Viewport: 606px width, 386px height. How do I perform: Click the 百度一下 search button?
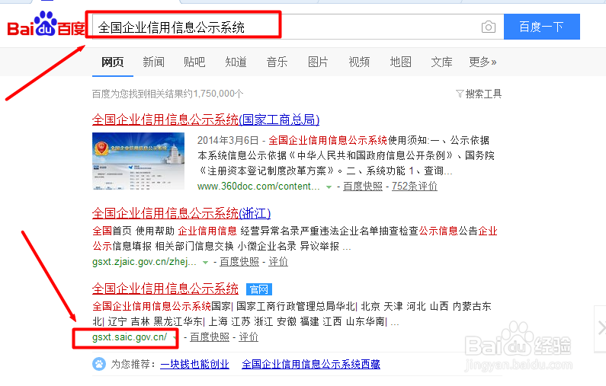click(x=541, y=27)
